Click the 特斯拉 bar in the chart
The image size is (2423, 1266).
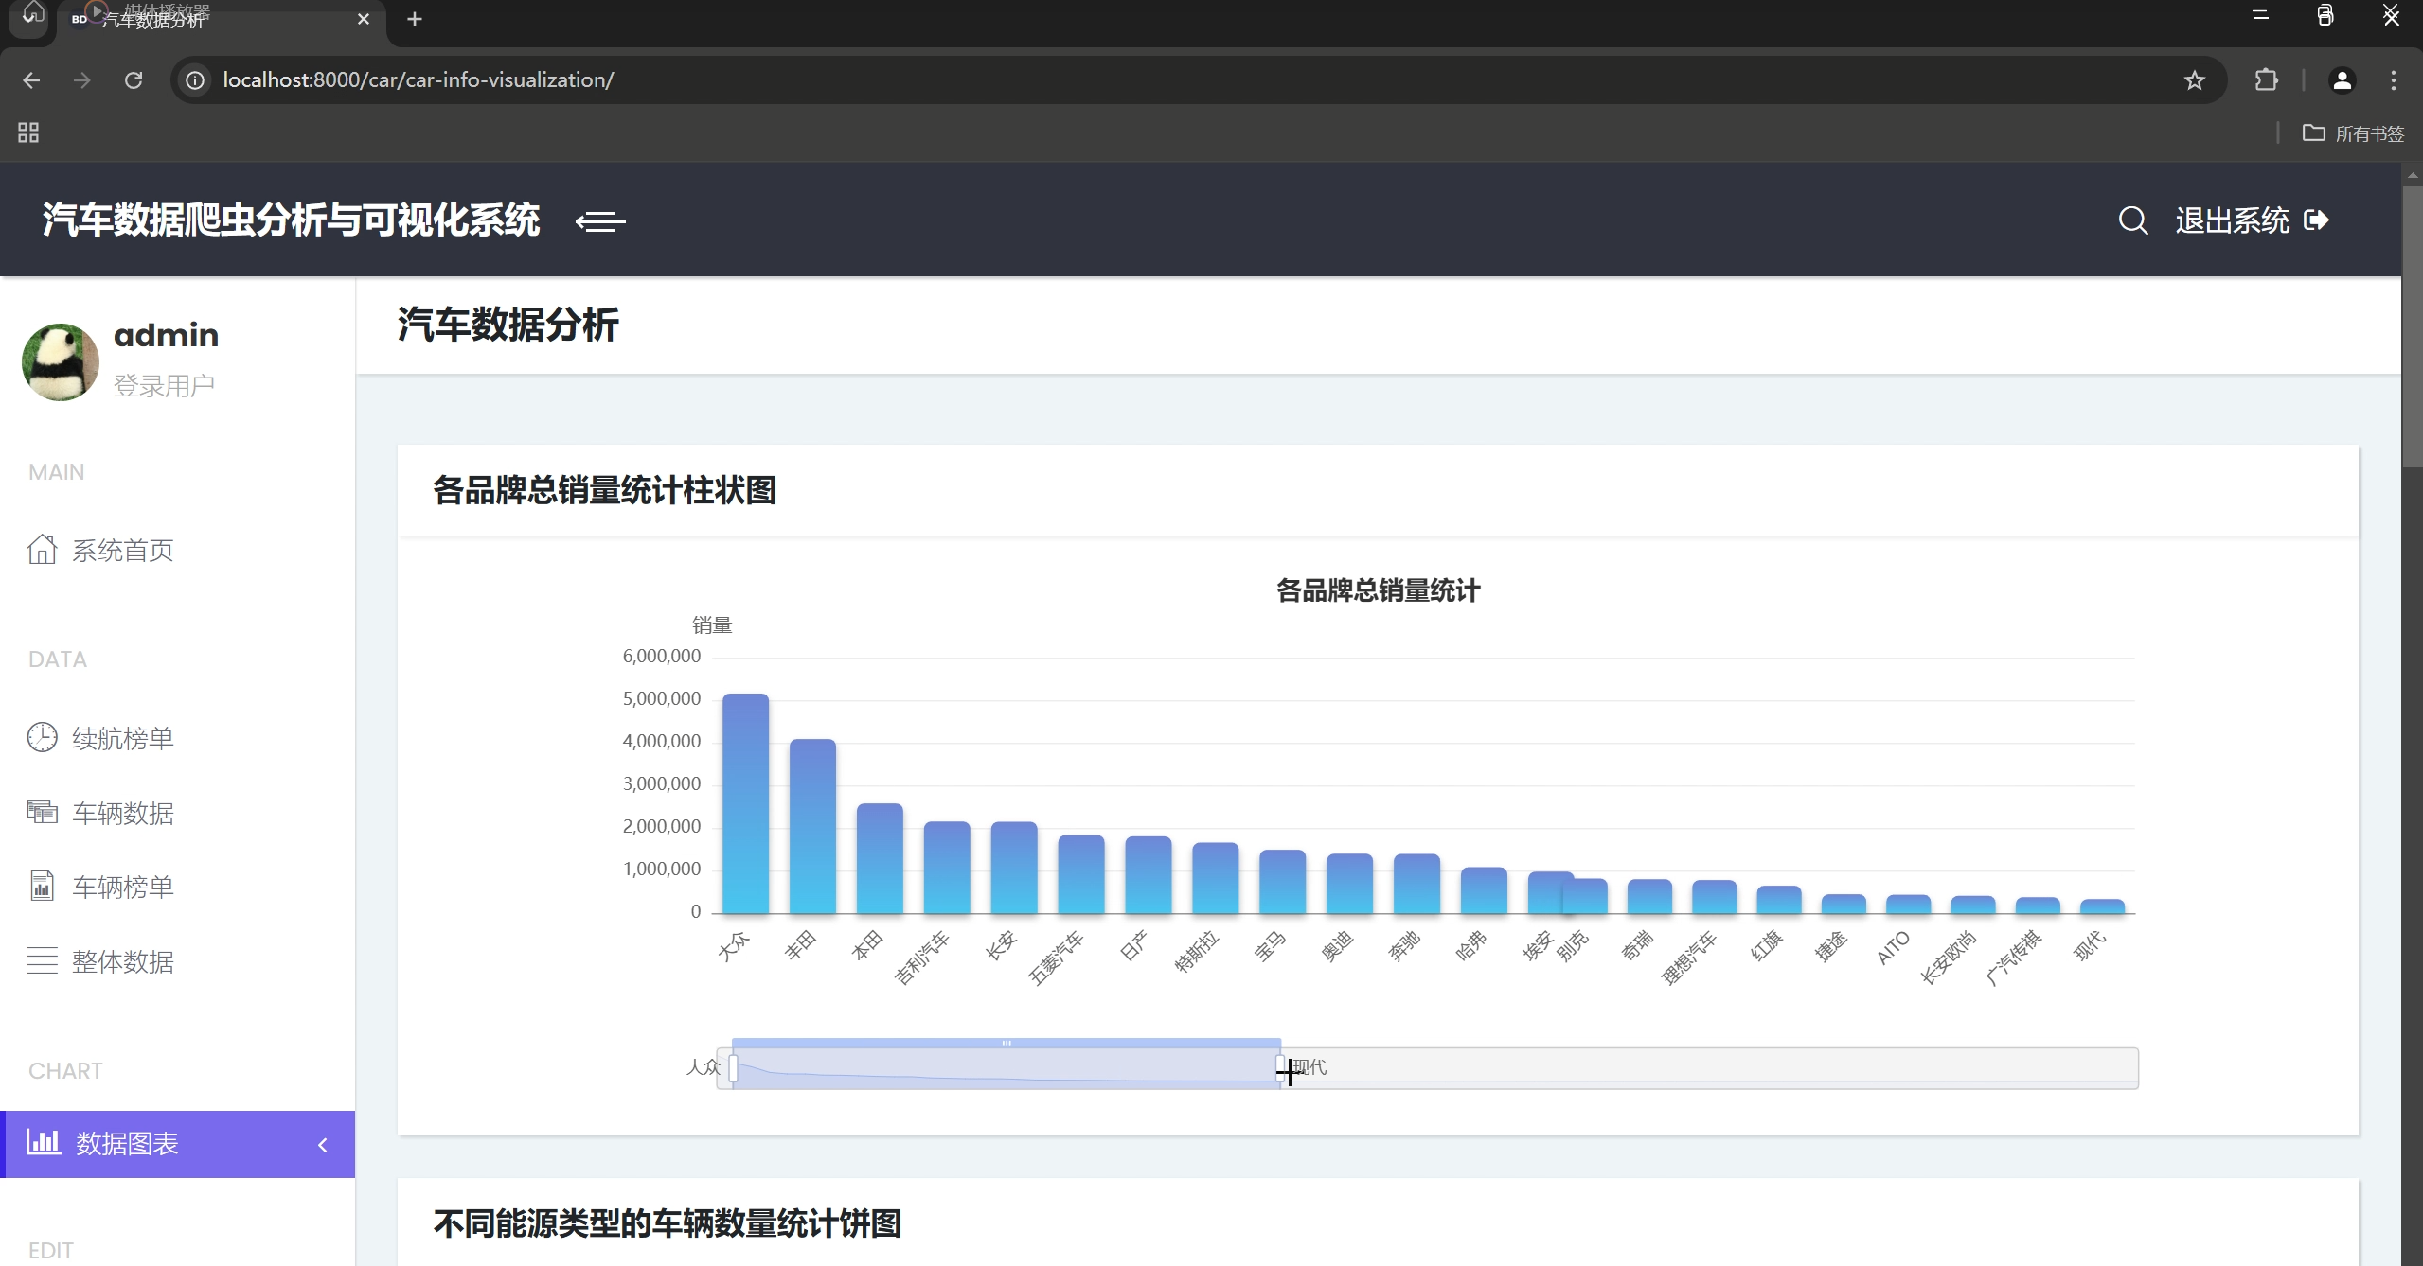(1215, 878)
